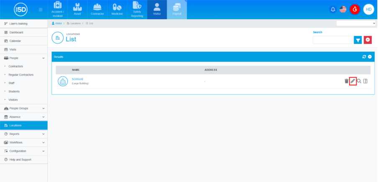The height and width of the screenshot is (182, 378).
Task: Go to Dashboard in the sidebar
Action: coord(16,32)
